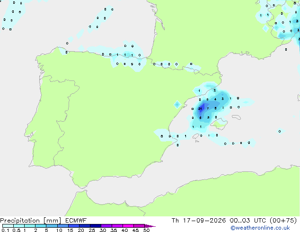
Task: Click the (00+75) forecast hour label
Action: 283,221
